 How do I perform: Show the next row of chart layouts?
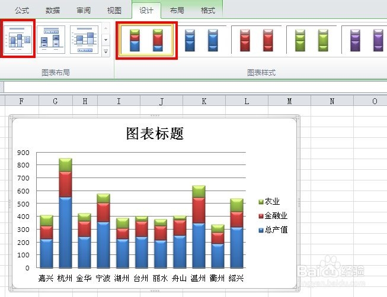tap(105, 40)
